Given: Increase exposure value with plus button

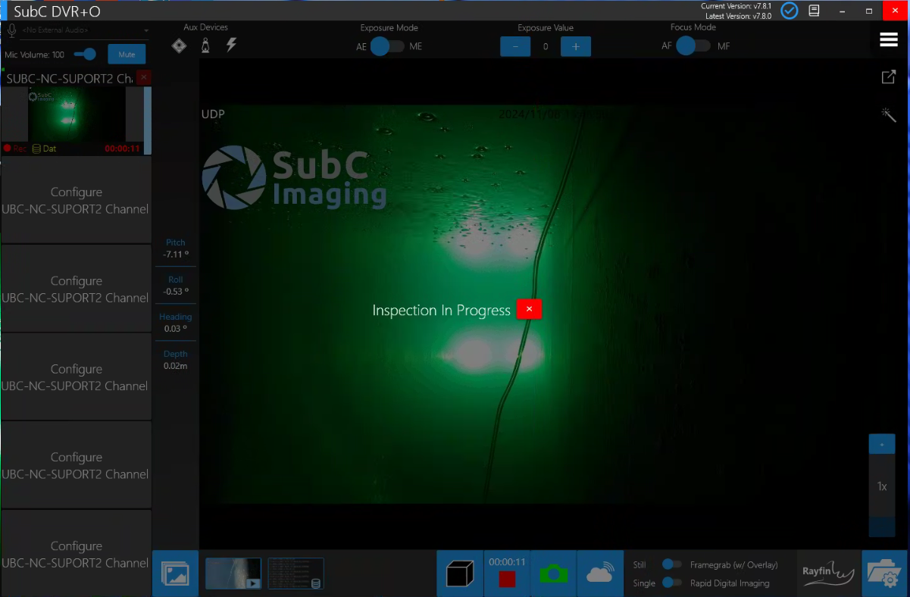Looking at the screenshot, I should pyautogui.click(x=575, y=46).
